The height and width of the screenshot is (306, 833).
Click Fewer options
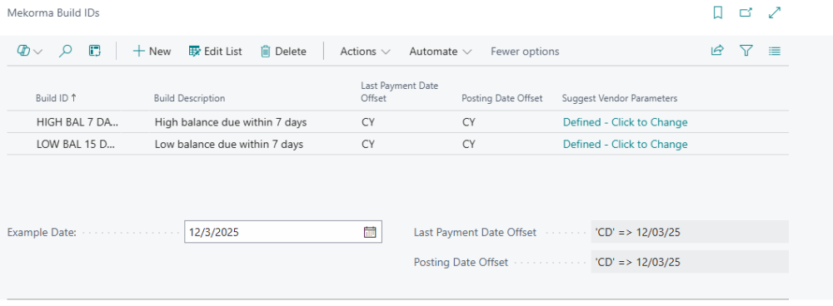(x=525, y=52)
